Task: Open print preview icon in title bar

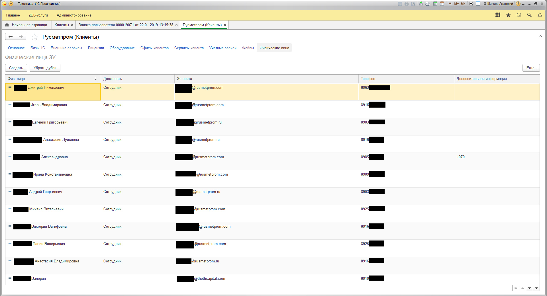Action: (x=413, y=4)
